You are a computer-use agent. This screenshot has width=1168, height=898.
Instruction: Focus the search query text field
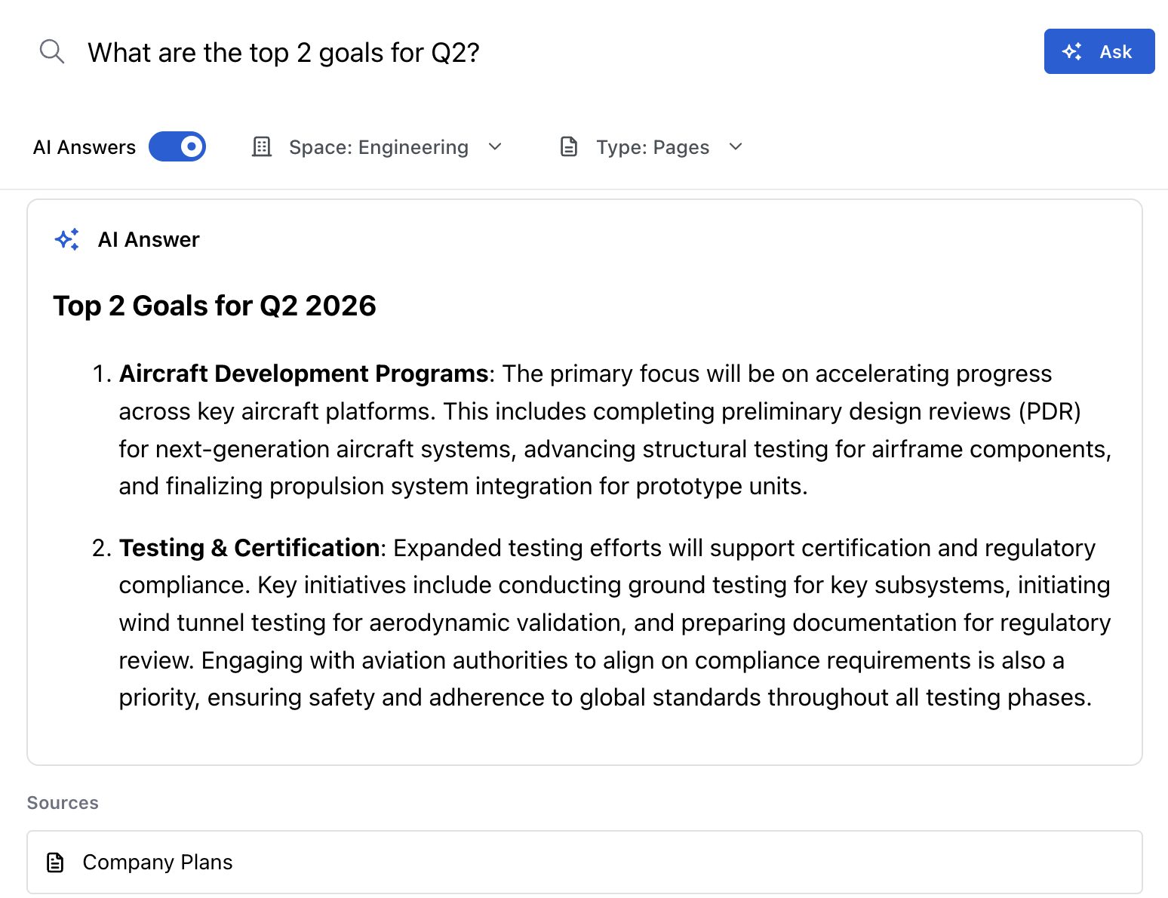click(x=528, y=53)
